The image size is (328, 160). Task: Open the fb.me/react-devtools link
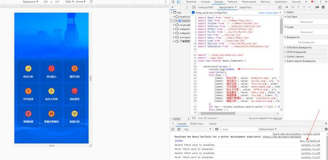point(282,137)
